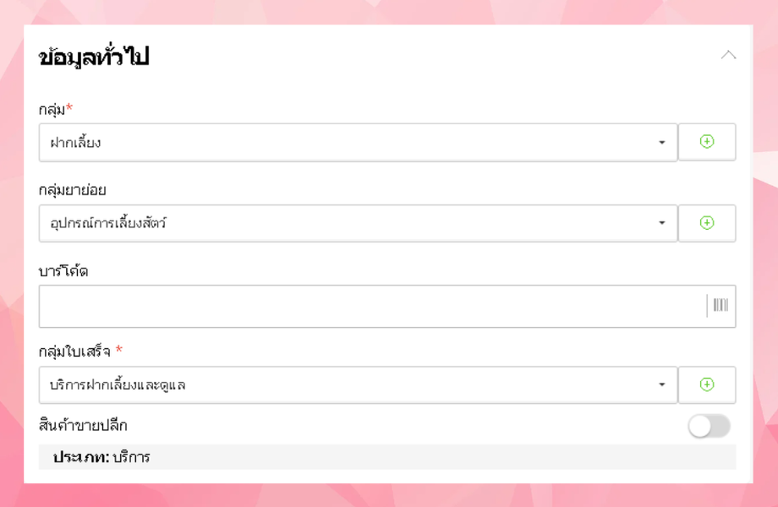The height and width of the screenshot is (507, 778).
Task: Click the barcode scan icon
Action: tap(720, 306)
